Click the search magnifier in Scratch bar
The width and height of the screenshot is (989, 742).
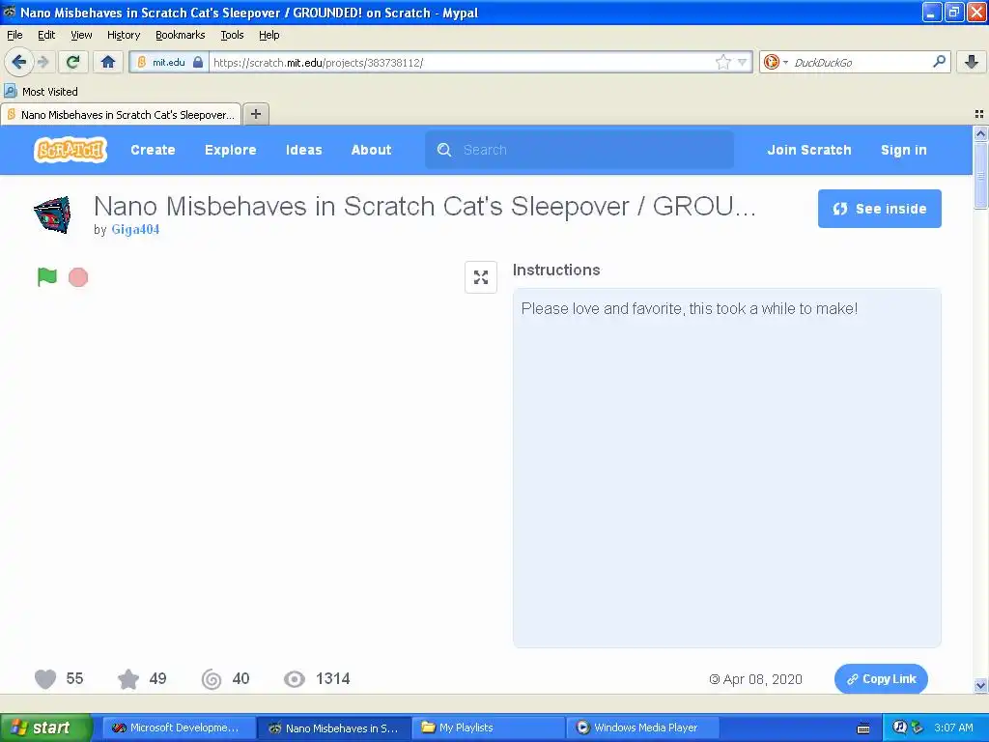[x=444, y=150]
